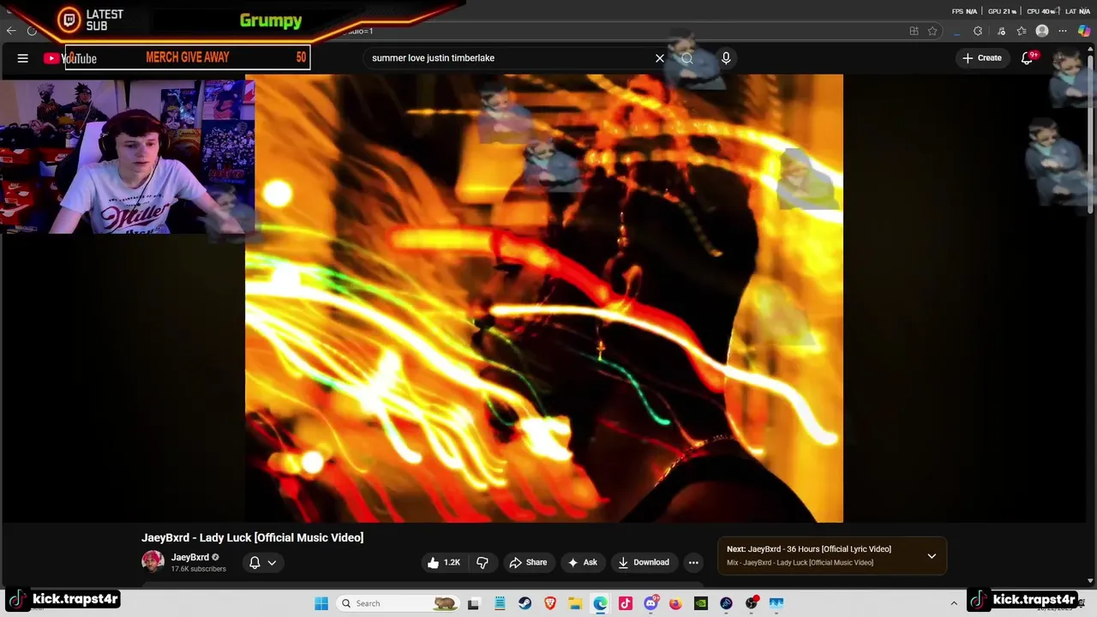The width and height of the screenshot is (1097, 617).
Task: Open Discord from the taskbar
Action: coord(650,603)
